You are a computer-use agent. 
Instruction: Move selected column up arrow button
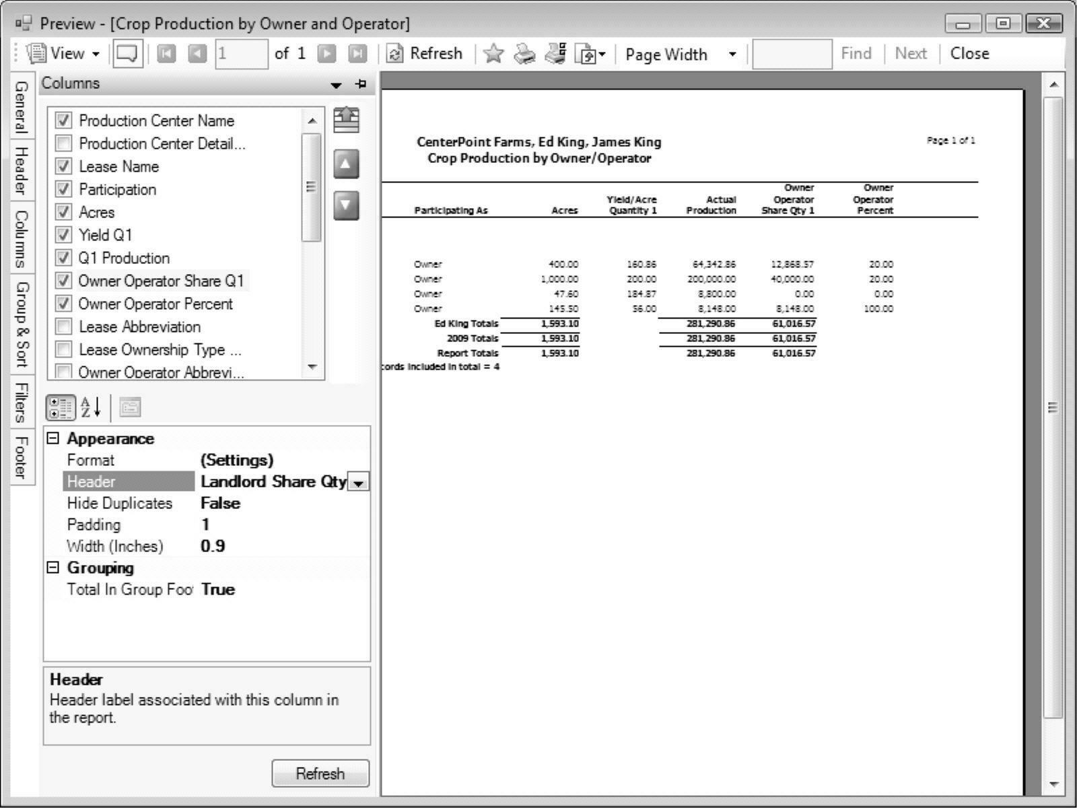tap(346, 164)
